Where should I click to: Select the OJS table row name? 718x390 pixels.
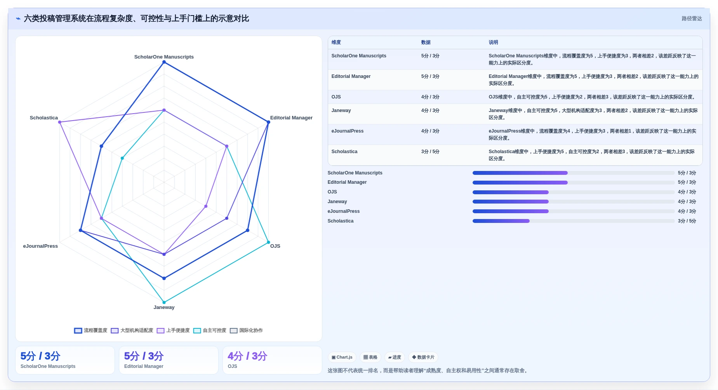click(336, 97)
